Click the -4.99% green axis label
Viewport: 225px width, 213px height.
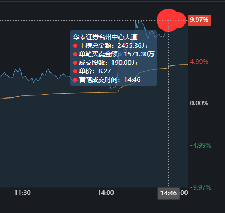200,145
